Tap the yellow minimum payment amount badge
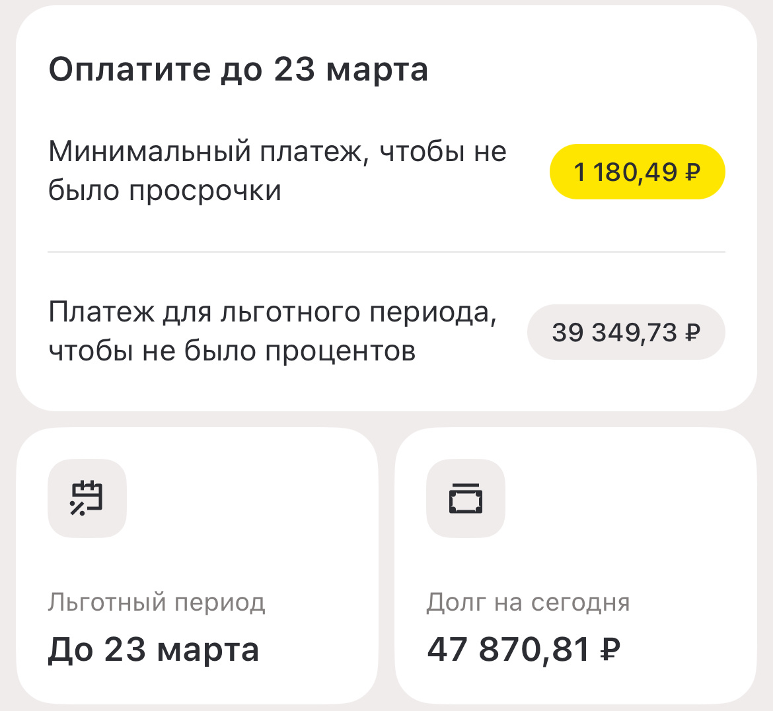 [637, 172]
